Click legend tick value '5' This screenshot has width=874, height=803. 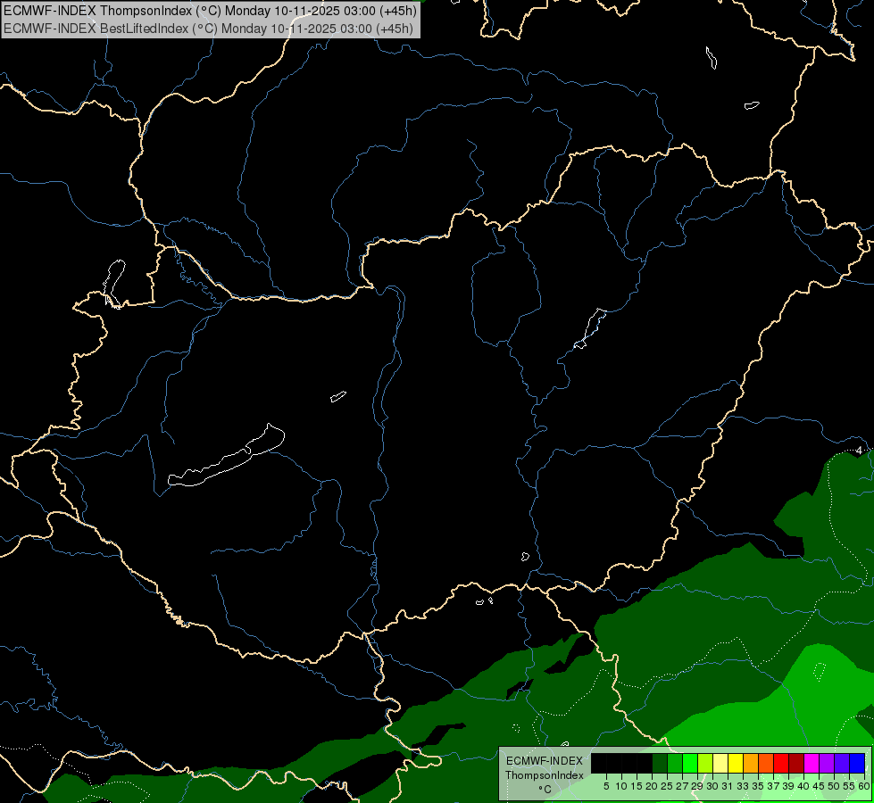point(606,786)
